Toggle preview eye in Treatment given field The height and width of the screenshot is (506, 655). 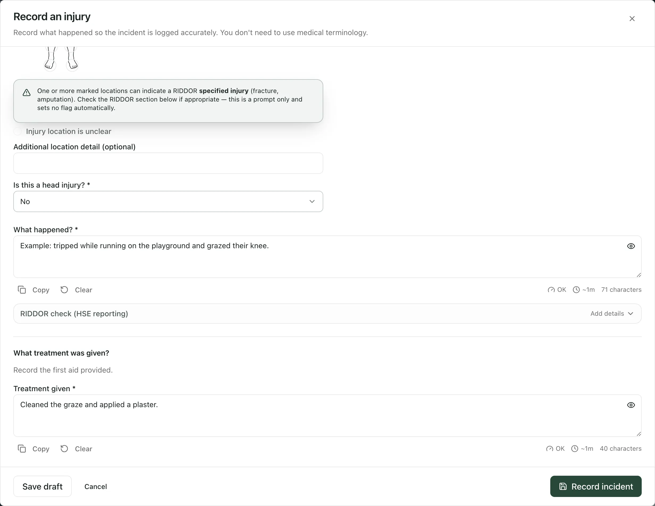point(631,405)
